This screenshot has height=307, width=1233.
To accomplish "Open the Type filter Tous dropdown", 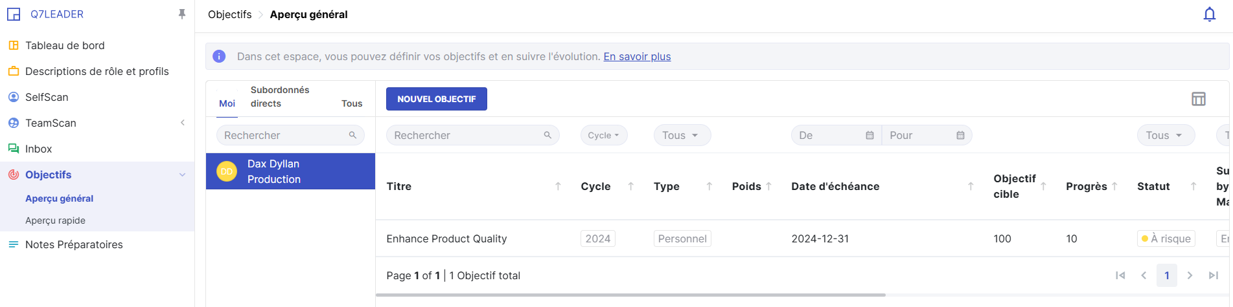I will pyautogui.click(x=681, y=135).
